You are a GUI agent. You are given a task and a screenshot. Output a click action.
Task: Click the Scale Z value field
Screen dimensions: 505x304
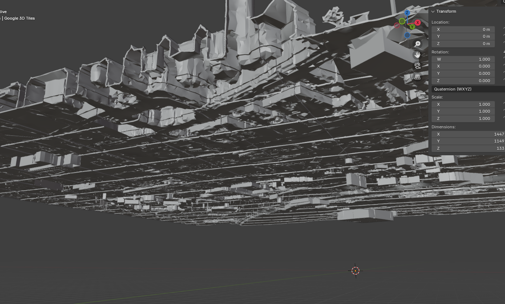(463, 119)
